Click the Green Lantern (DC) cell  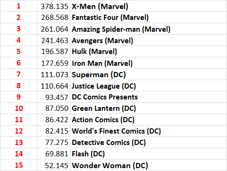click(x=148, y=108)
